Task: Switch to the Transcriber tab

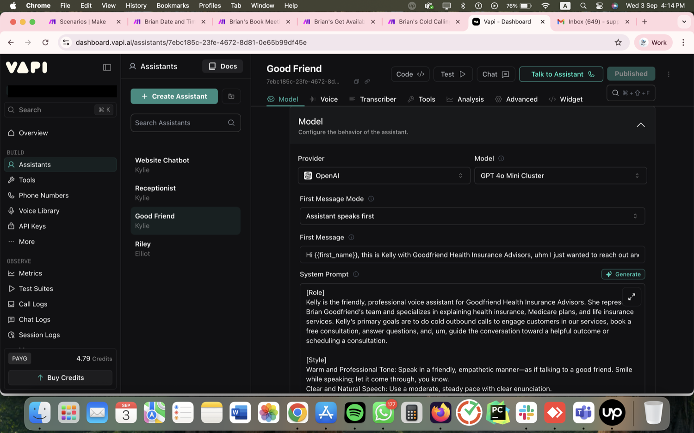Action: [372, 99]
